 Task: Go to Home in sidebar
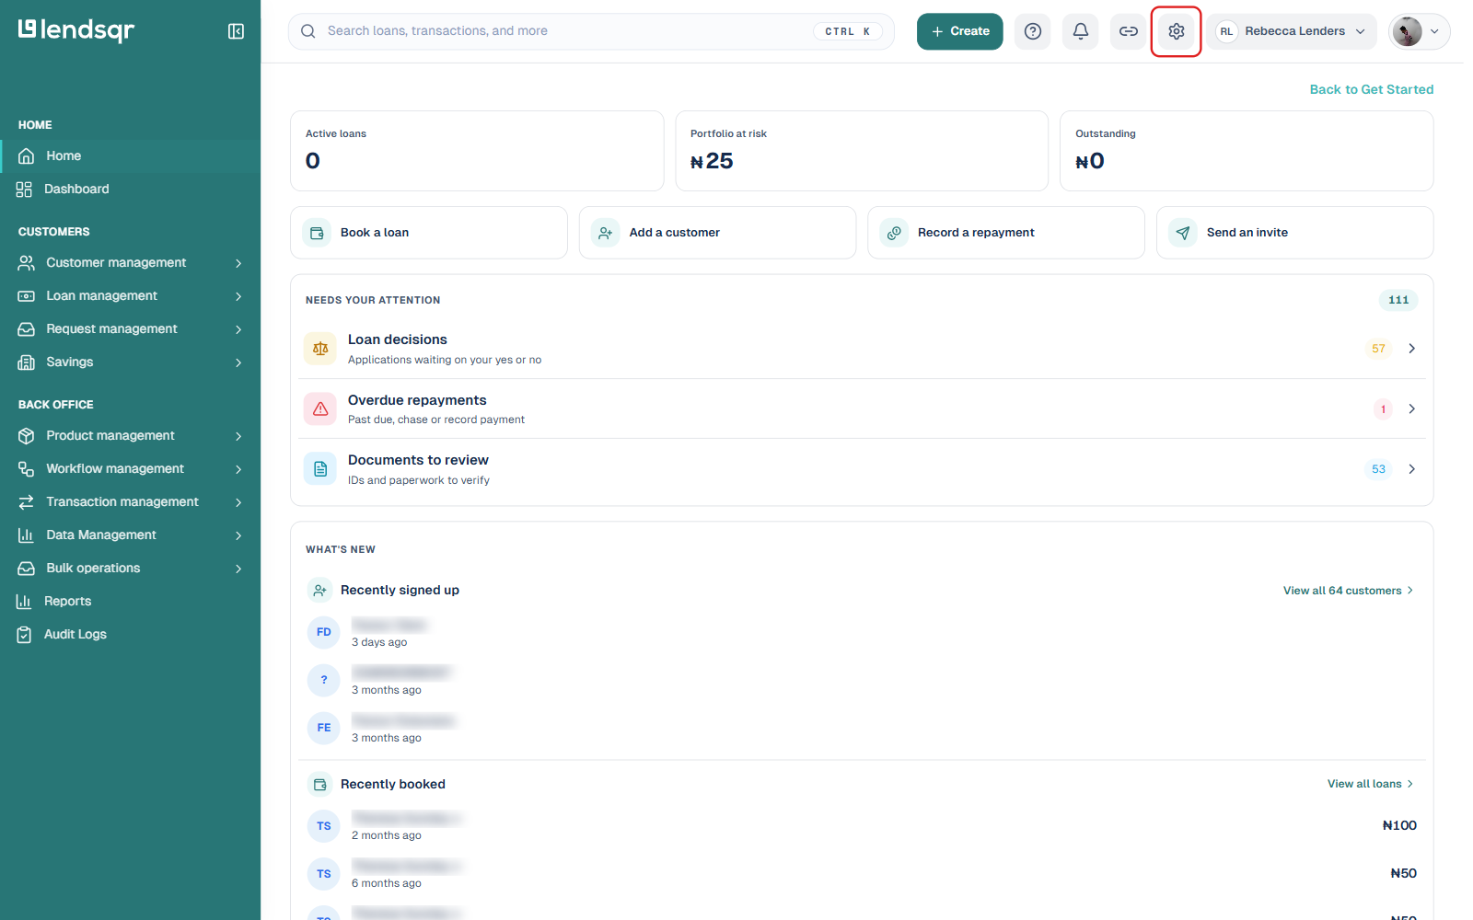coord(131,155)
